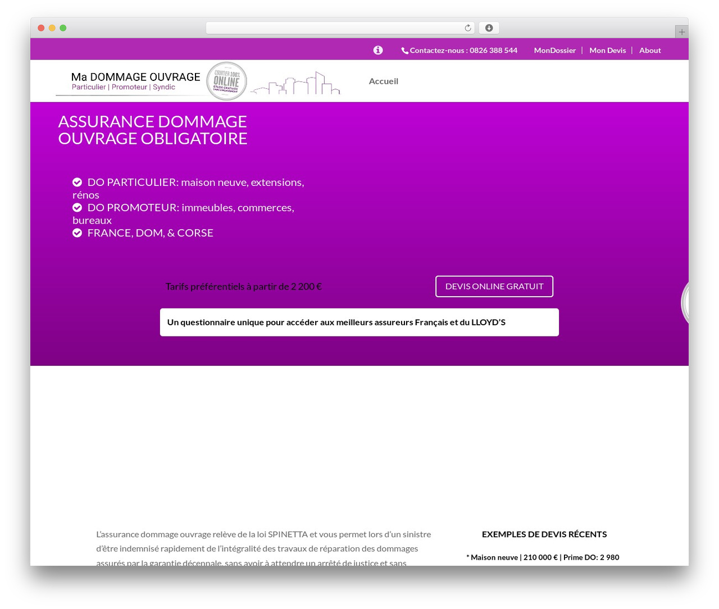The width and height of the screenshot is (719, 609).
Task: Click the EXEMPLES DE DEVIS RÉCENTS heading
Action: (x=544, y=534)
